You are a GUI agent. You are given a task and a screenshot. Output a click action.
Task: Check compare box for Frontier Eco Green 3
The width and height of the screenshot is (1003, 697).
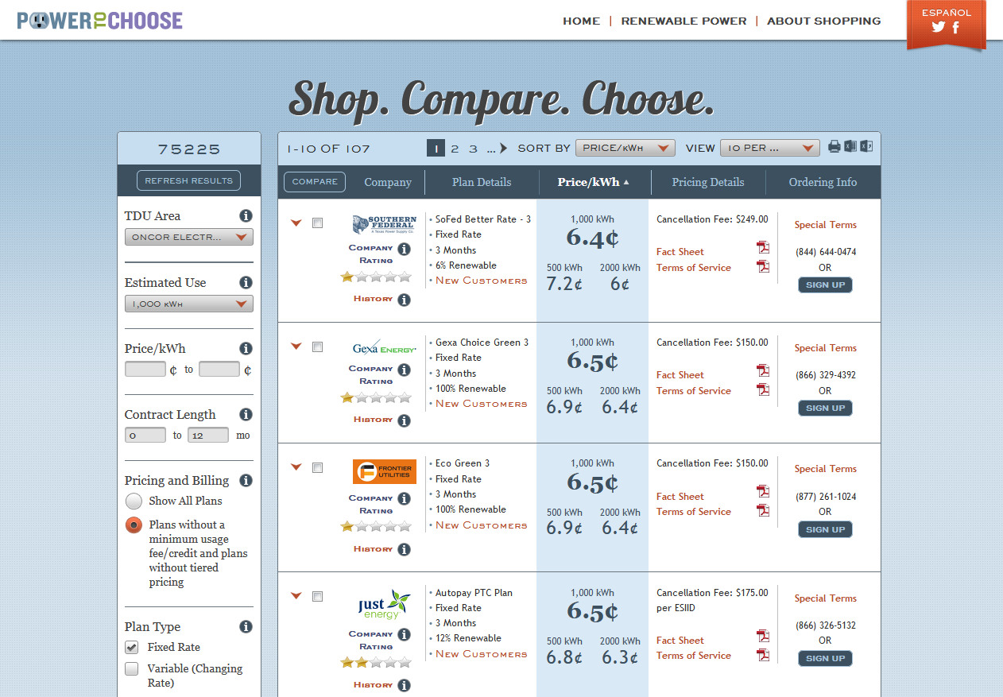point(318,468)
